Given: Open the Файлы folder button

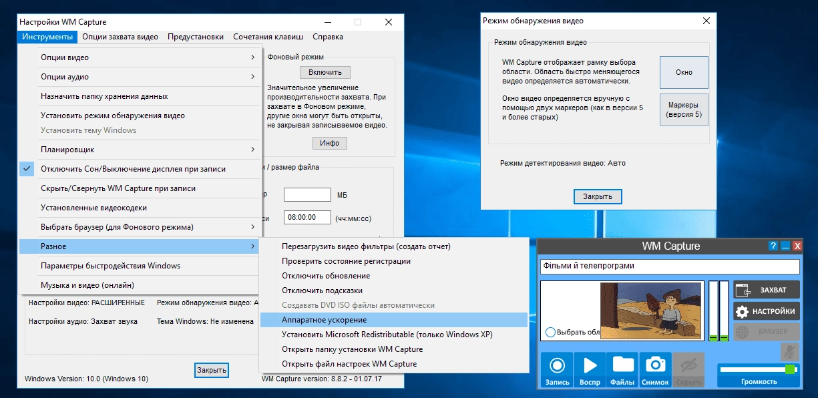Looking at the screenshot, I should [x=622, y=370].
